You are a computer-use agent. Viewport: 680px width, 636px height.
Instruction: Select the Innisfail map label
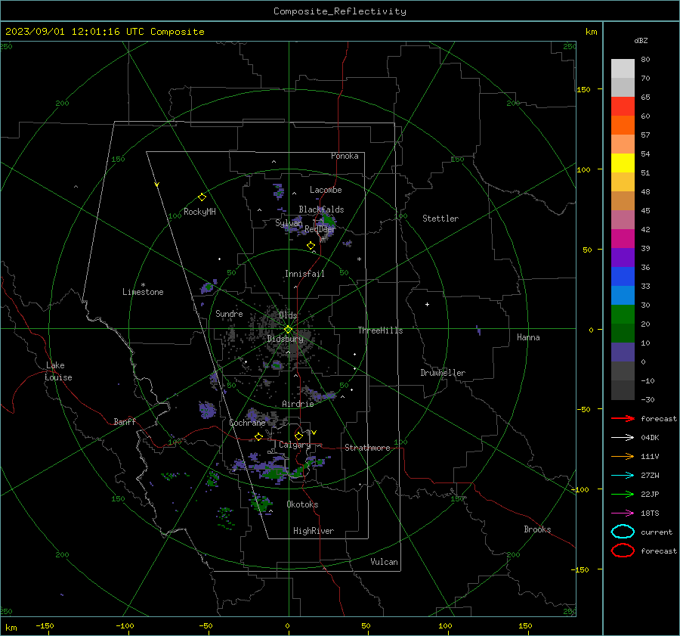coord(304,274)
